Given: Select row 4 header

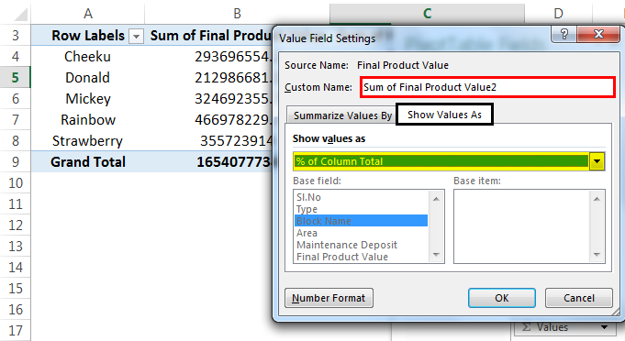Looking at the screenshot, I should click(x=16, y=57).
